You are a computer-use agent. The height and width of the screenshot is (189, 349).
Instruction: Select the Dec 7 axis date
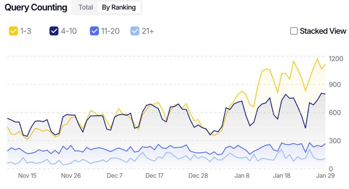click(x=115, y=176)
